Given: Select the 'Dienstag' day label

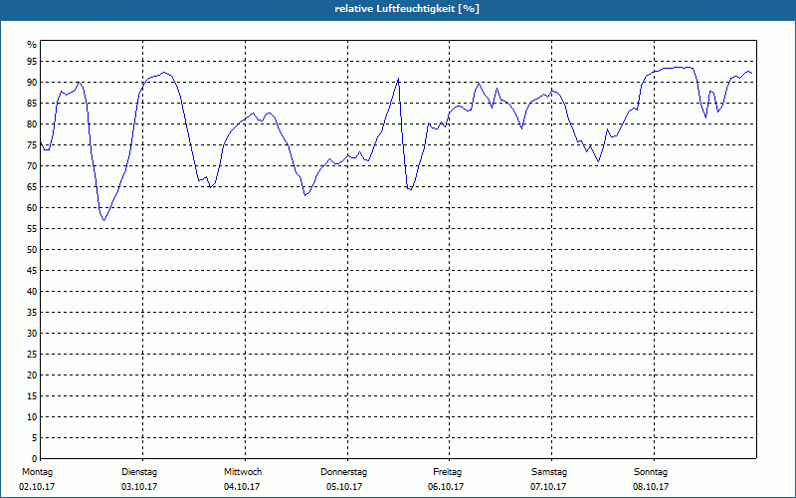Looking at the screenshot, I should [139, 472].
